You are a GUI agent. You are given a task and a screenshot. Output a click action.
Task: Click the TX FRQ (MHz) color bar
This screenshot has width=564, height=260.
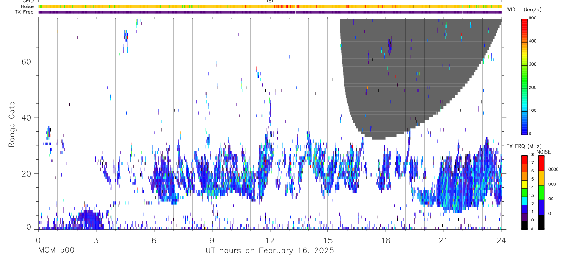[x=524, y=192]
